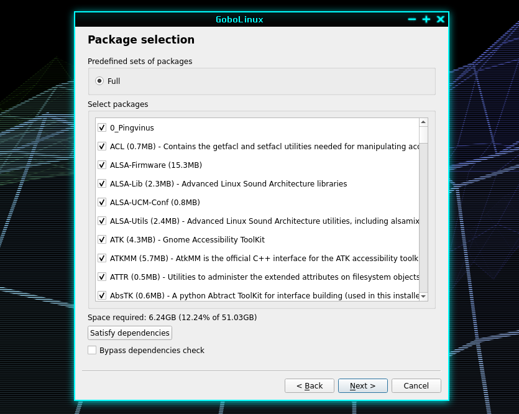This screenshot has width=519, height=414.
Task: Click the Satisfy dependencies button
Action: click(130, 333)
